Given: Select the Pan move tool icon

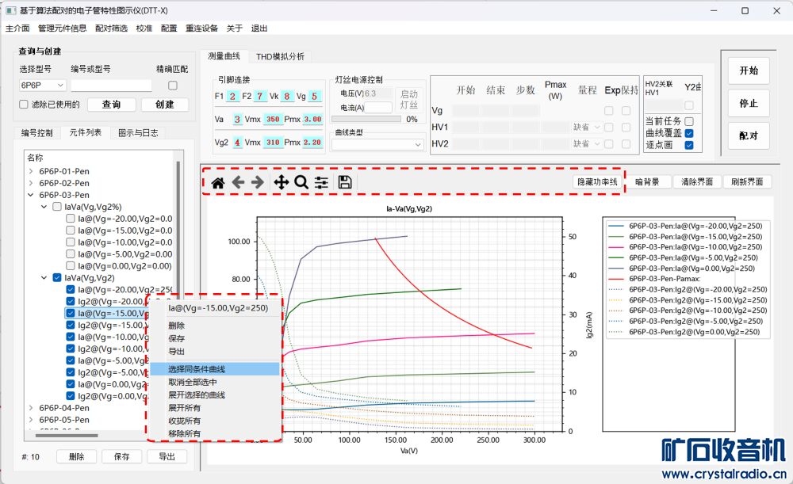Looking at the screenshot, I should (281, 182).
